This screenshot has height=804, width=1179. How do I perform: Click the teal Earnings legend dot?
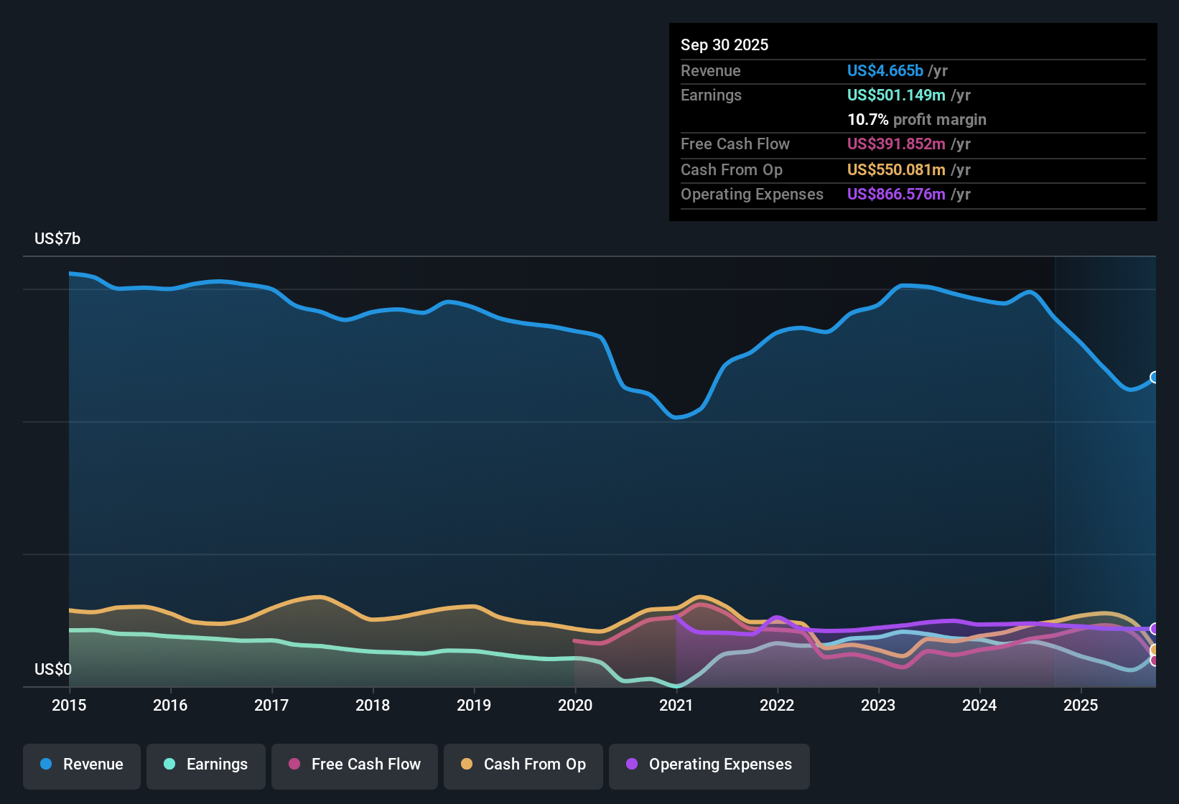169,765
